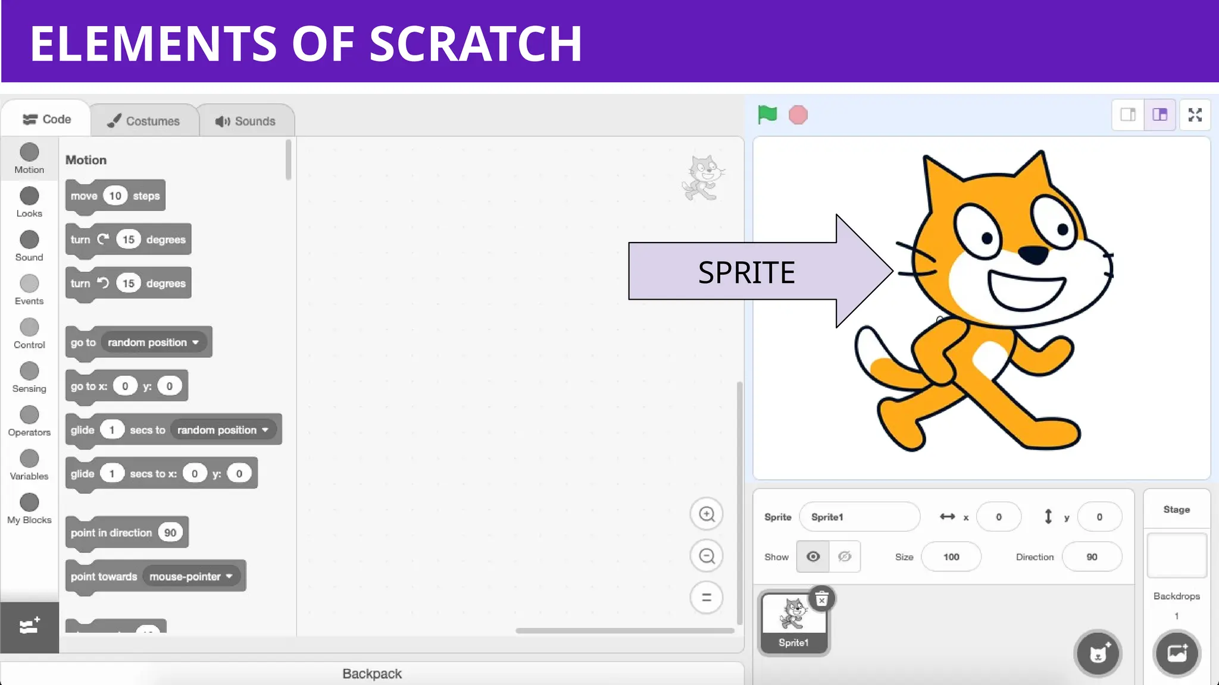This screenshot has height=685, width=1219.
Task: Show the sprite with the eye icon
Action: click(x=812, y=557)
